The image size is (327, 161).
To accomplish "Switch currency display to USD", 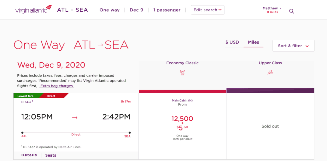I will 232,42.
